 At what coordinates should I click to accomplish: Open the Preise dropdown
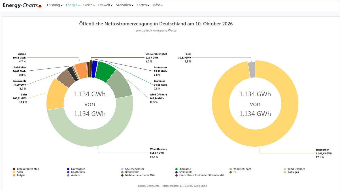[x=89, y=5]
